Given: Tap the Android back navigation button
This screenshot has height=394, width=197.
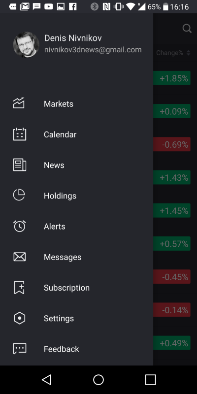Looking at the screenshot, I should (47, 379).
